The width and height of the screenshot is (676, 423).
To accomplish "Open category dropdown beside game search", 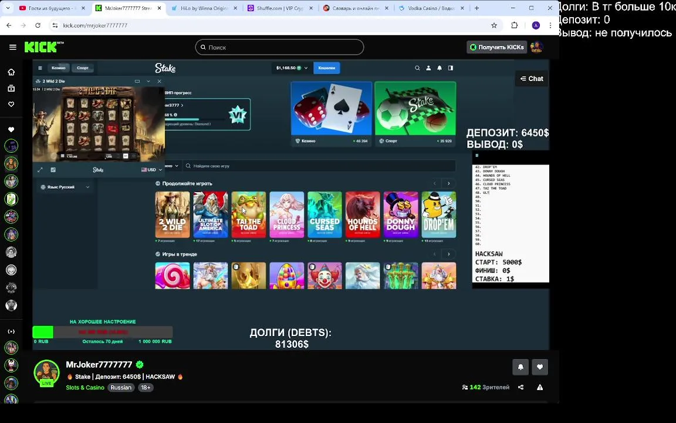I will 173,166.
